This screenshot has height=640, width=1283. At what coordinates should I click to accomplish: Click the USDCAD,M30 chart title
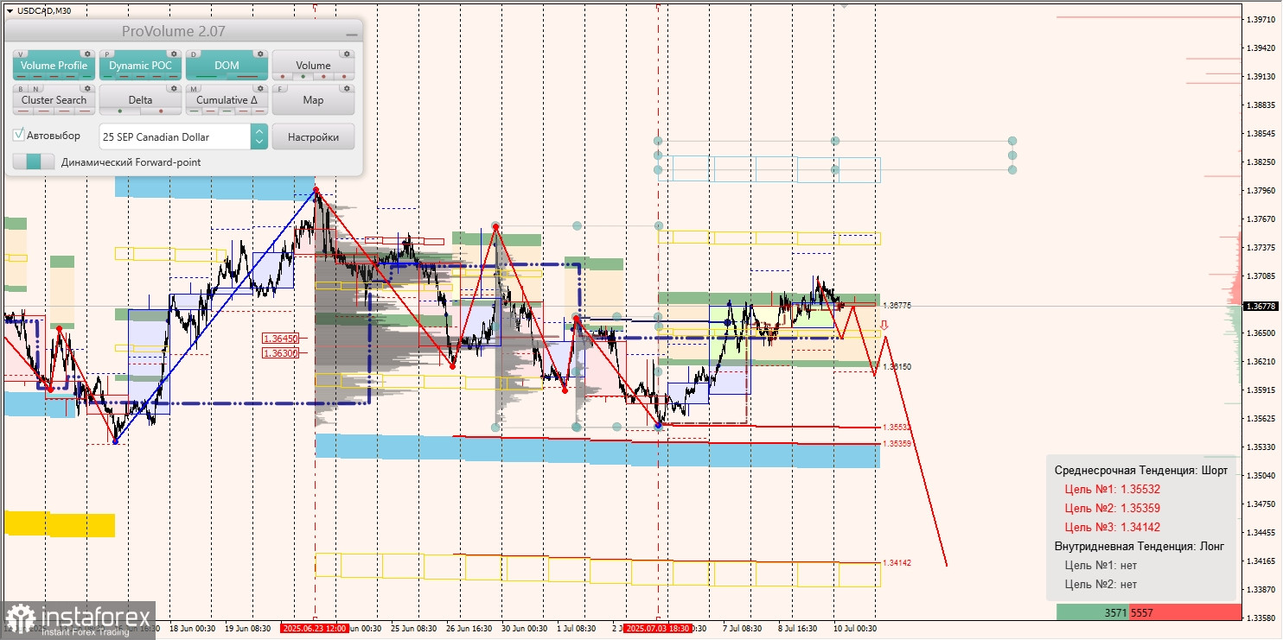[44, 10]
